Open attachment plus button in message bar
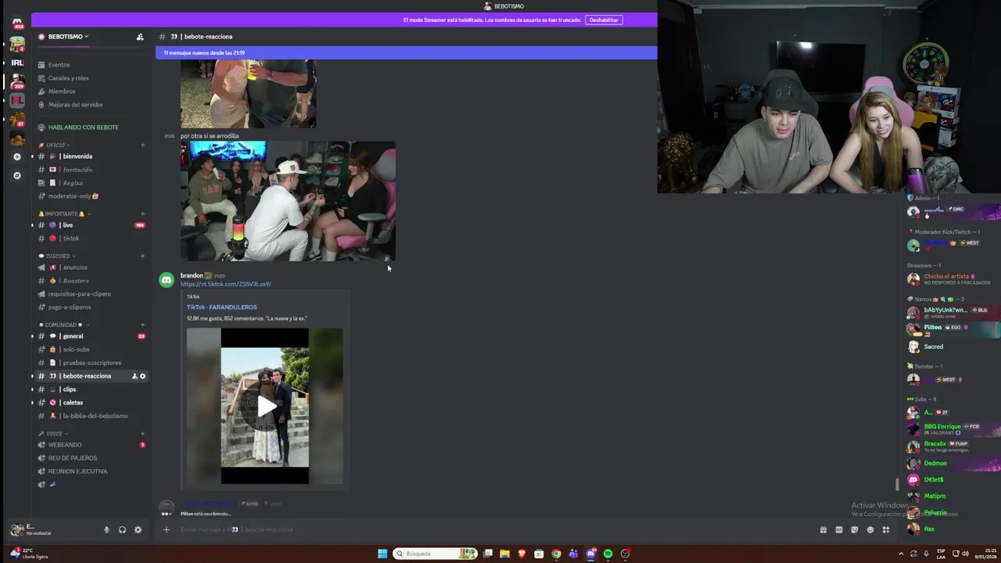The height and width of the screenshot is (563, 1001). (166, 529)
